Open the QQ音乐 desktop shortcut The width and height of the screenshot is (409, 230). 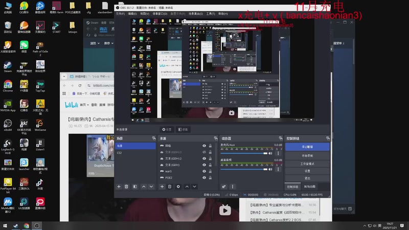tap(24, 8)
